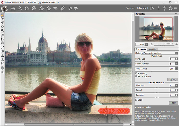Open Preferences gear icon
Viewport: 179px width, 126px height.
point(171,8)
